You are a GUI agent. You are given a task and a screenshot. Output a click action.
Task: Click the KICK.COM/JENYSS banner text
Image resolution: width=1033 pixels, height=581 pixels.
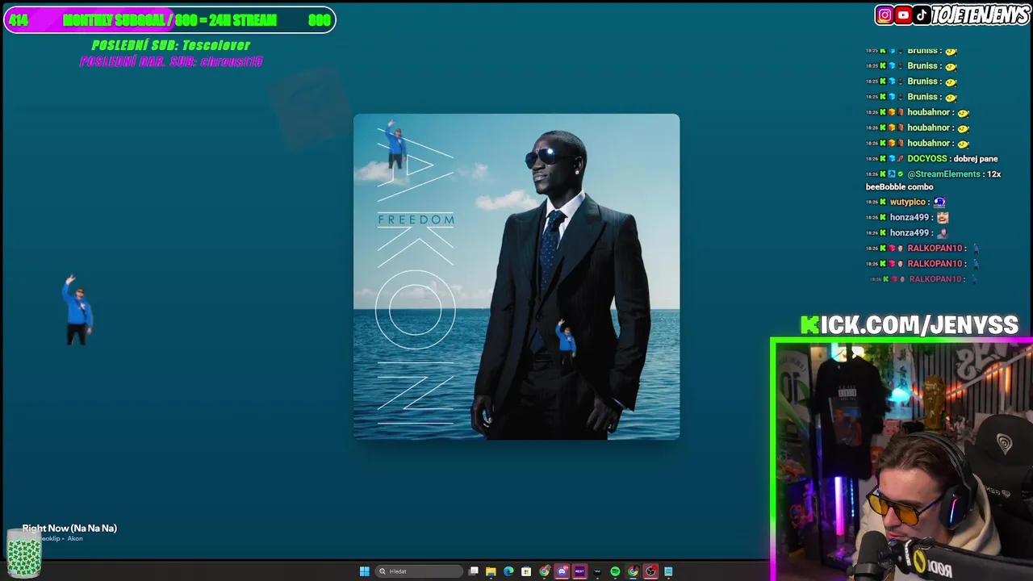910,325
